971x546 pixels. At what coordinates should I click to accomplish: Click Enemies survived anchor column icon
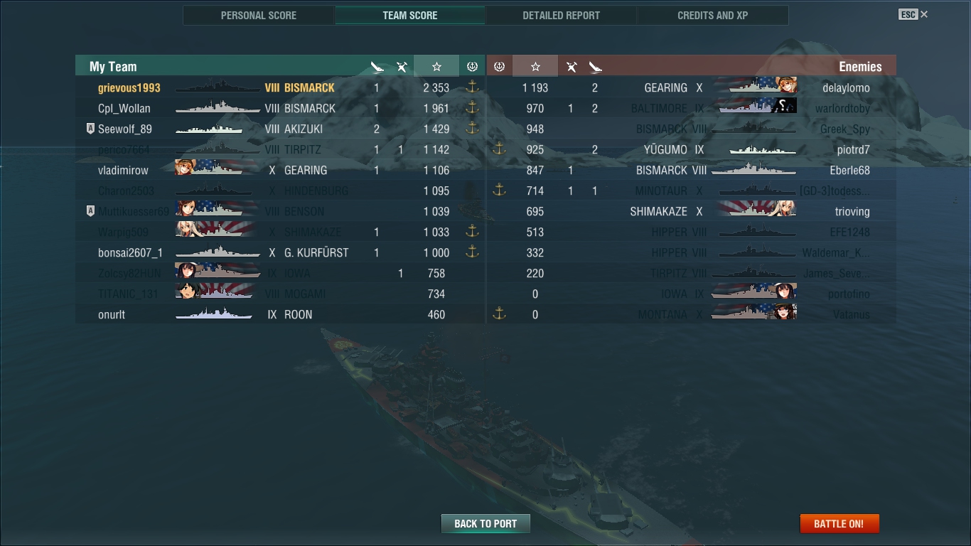click(x=499, y=66)
